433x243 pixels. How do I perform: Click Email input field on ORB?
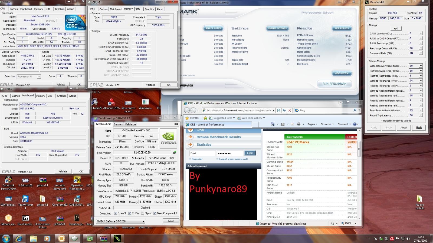(202, 153)
